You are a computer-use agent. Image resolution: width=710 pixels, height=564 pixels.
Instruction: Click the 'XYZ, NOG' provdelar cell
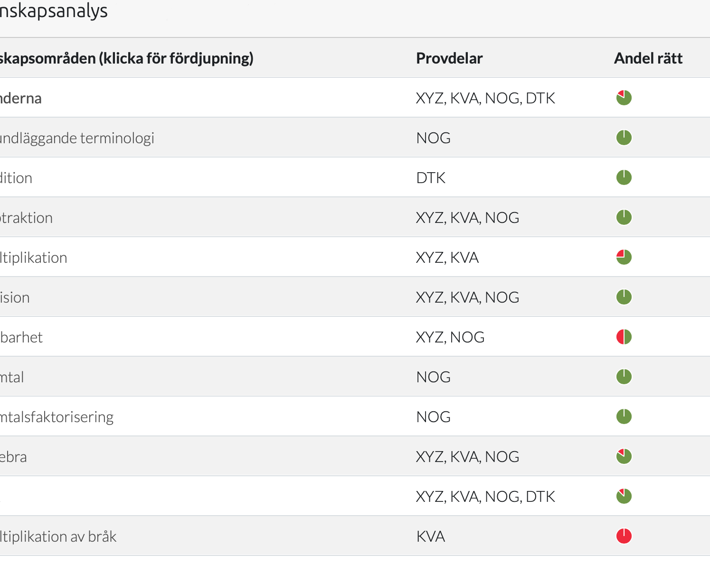[x=450, y=337]
